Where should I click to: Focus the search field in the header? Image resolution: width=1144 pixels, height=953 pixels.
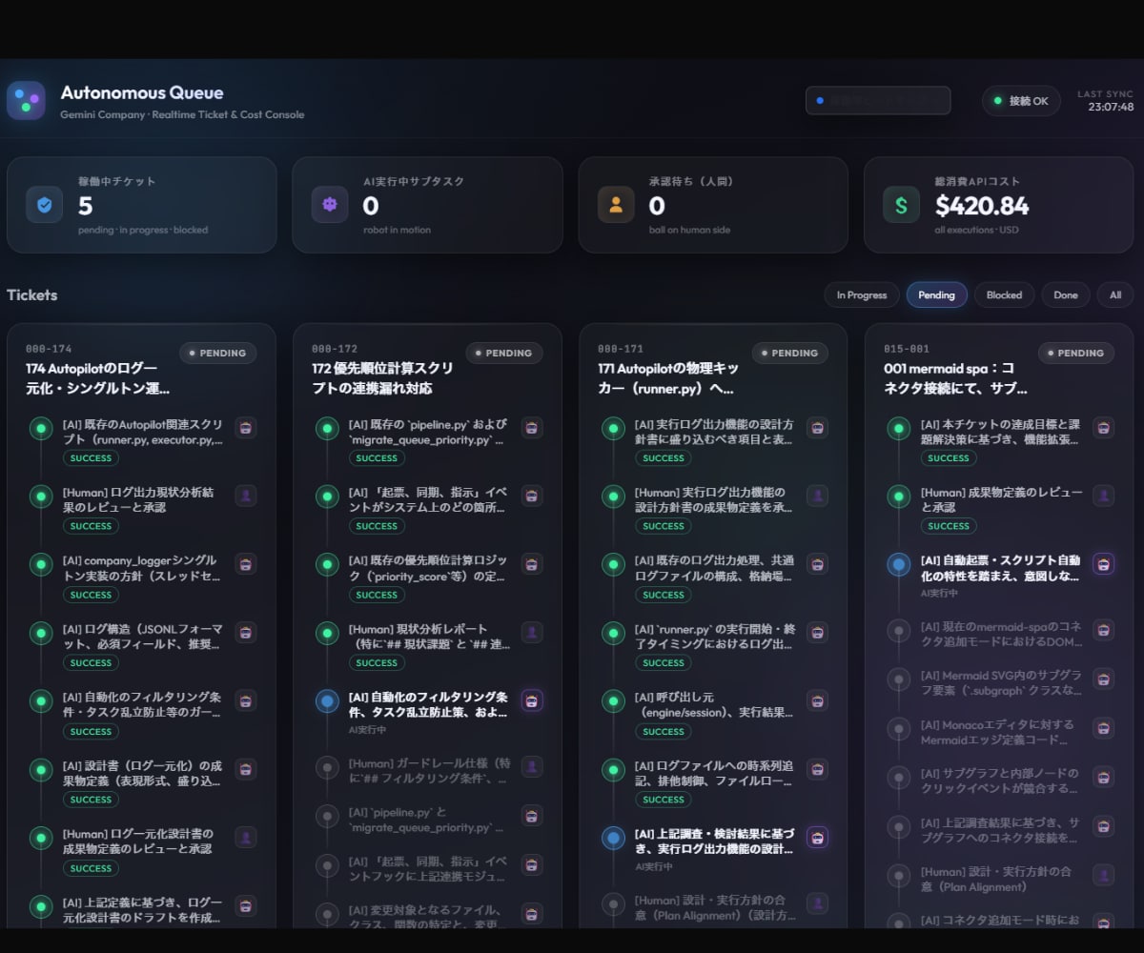878,100
